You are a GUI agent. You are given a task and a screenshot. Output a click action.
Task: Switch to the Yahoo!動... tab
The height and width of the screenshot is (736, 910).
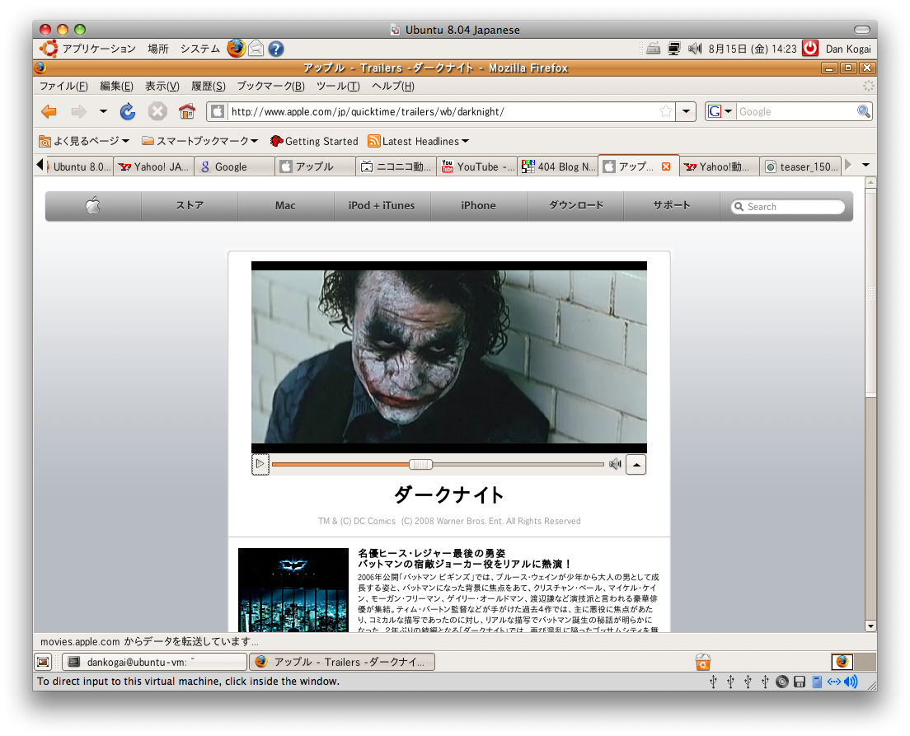(x=719, y=166)
